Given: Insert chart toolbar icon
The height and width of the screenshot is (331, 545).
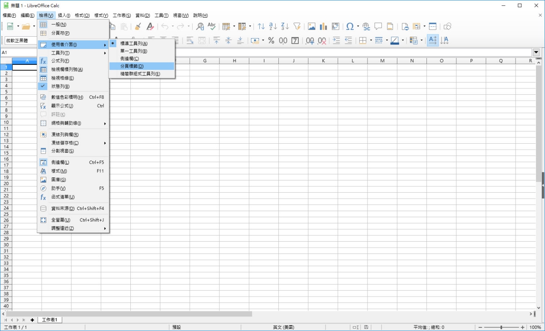Looking at the screenshot, I should click(323, 26).
